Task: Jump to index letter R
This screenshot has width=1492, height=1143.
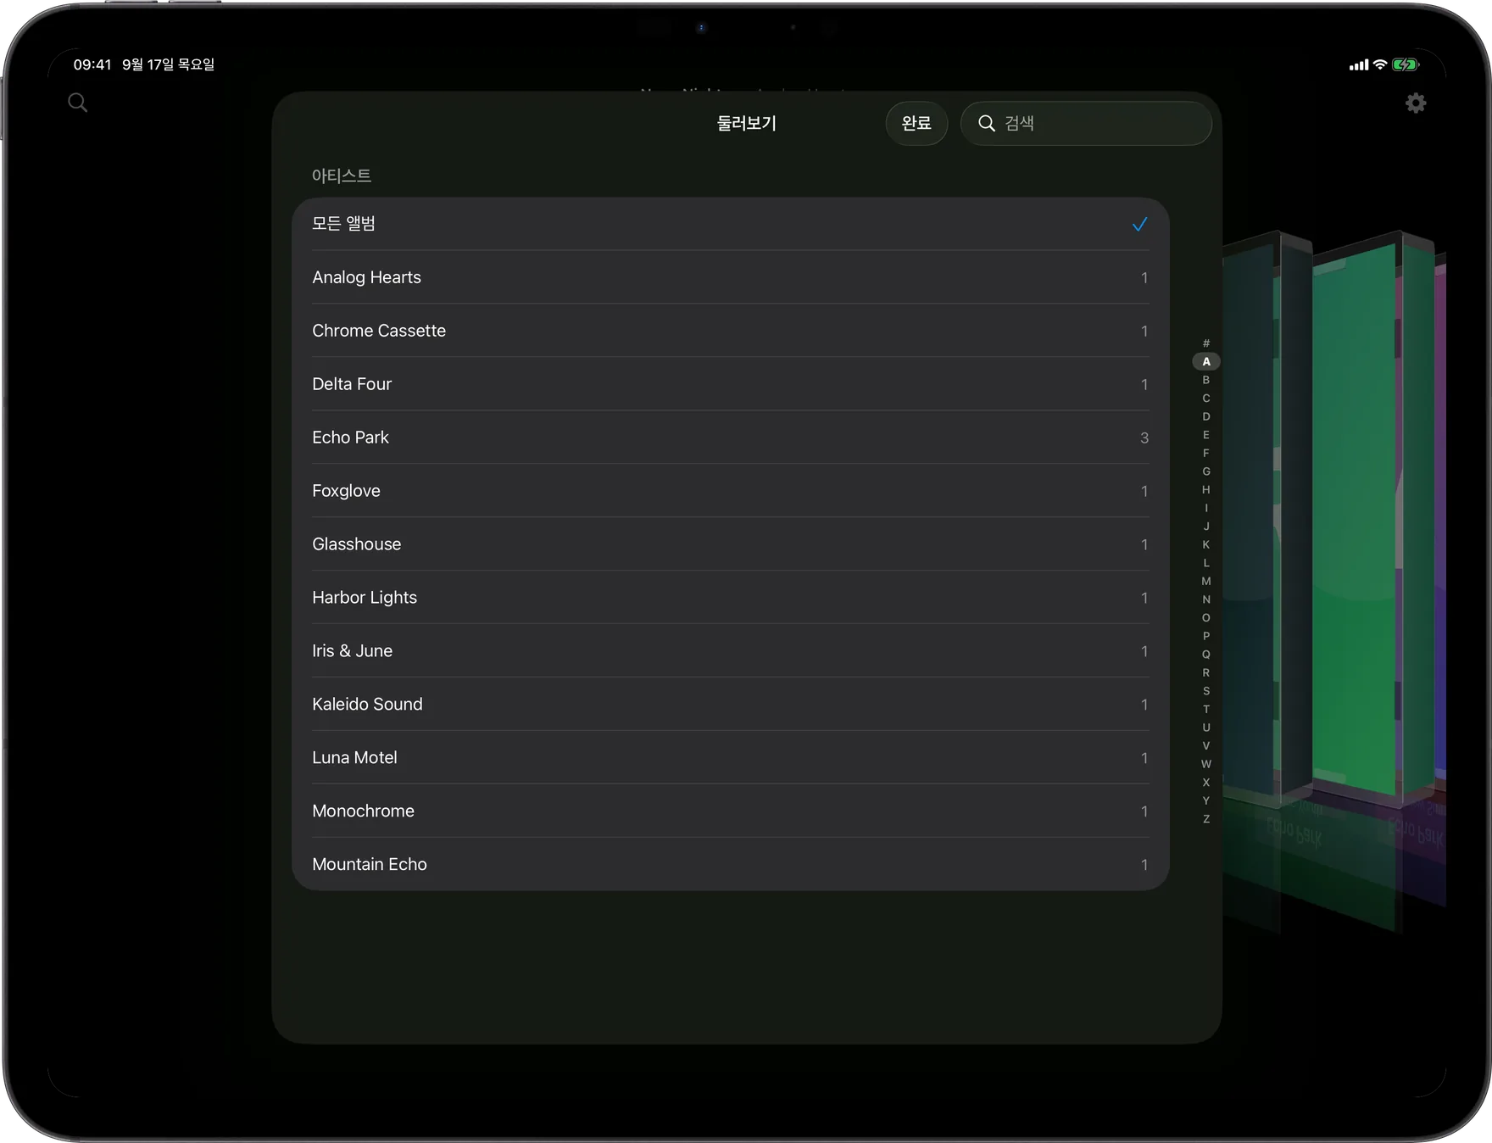Action: tap(1206, 672)
